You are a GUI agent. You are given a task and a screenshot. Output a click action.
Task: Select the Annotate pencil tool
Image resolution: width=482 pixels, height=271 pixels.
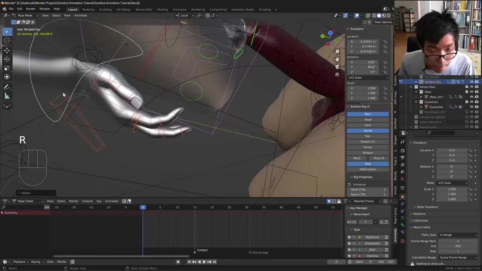click(x=7, y=87)
